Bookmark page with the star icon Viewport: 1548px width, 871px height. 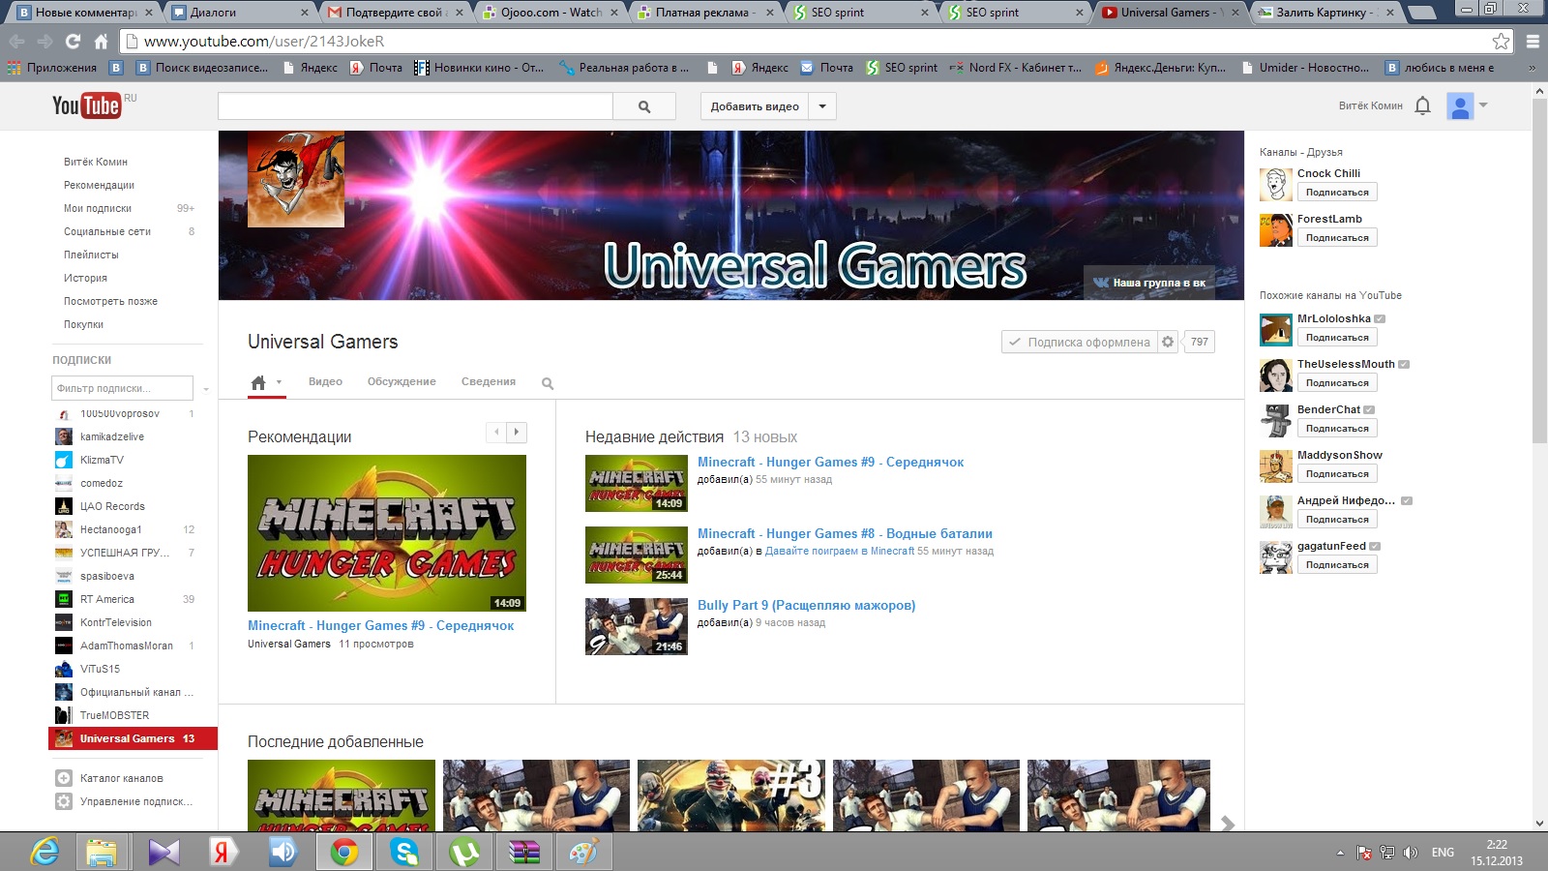(x=1501, y=42)
